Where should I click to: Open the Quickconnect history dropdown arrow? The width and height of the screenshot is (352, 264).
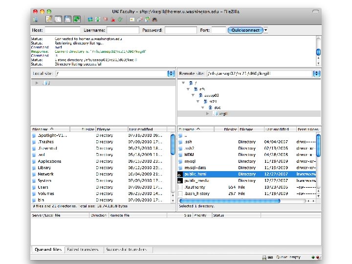(266, 30)
